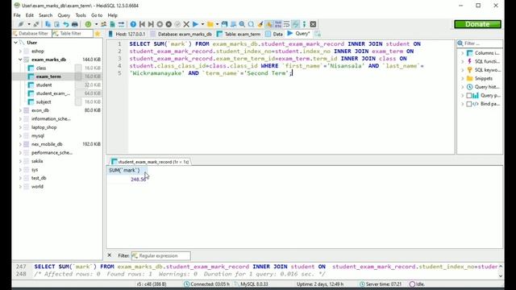
Task: Close the result filter panel X
Action: pos(110,255)
